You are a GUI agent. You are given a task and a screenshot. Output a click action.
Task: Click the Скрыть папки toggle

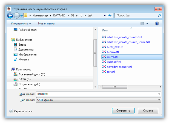pos(21,111)
